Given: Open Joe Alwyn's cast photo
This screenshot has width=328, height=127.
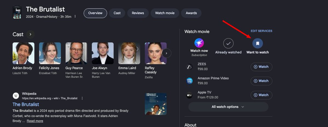Looking at the screenshot, I should coord(103,53).
